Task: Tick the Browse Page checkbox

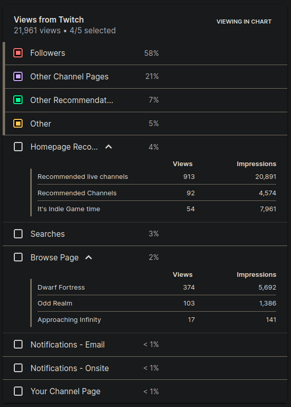Action: click(x=18, y=257)
